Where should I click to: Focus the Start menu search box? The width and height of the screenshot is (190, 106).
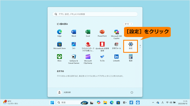(x=95, y=14)
